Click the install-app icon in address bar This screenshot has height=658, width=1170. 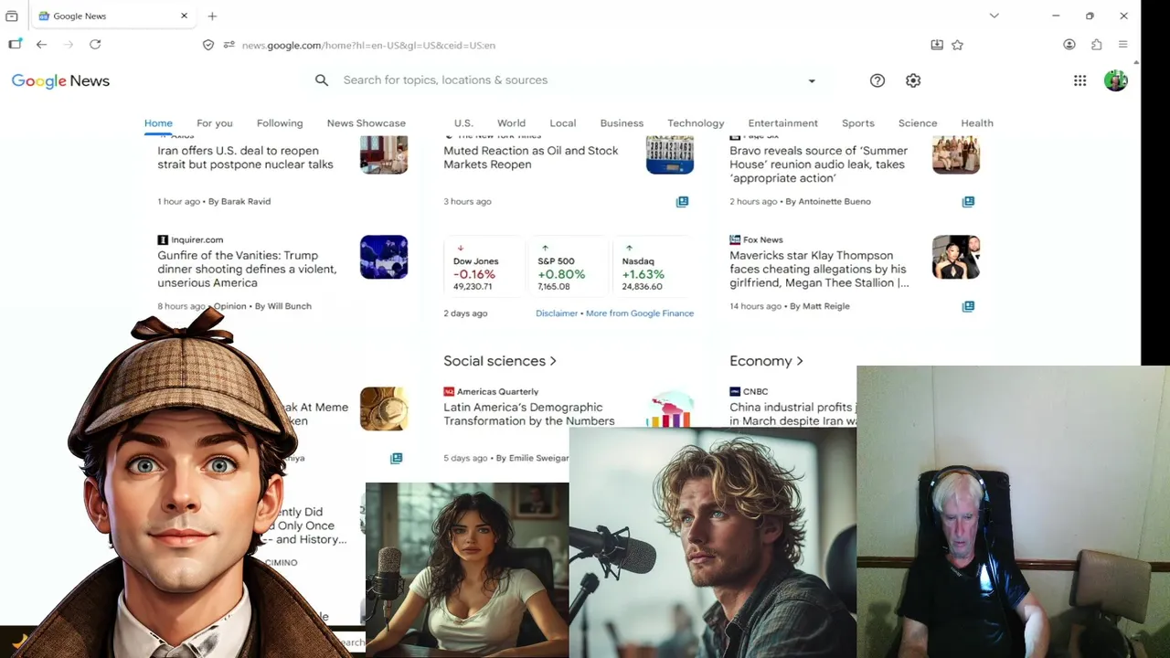(937, 45)
